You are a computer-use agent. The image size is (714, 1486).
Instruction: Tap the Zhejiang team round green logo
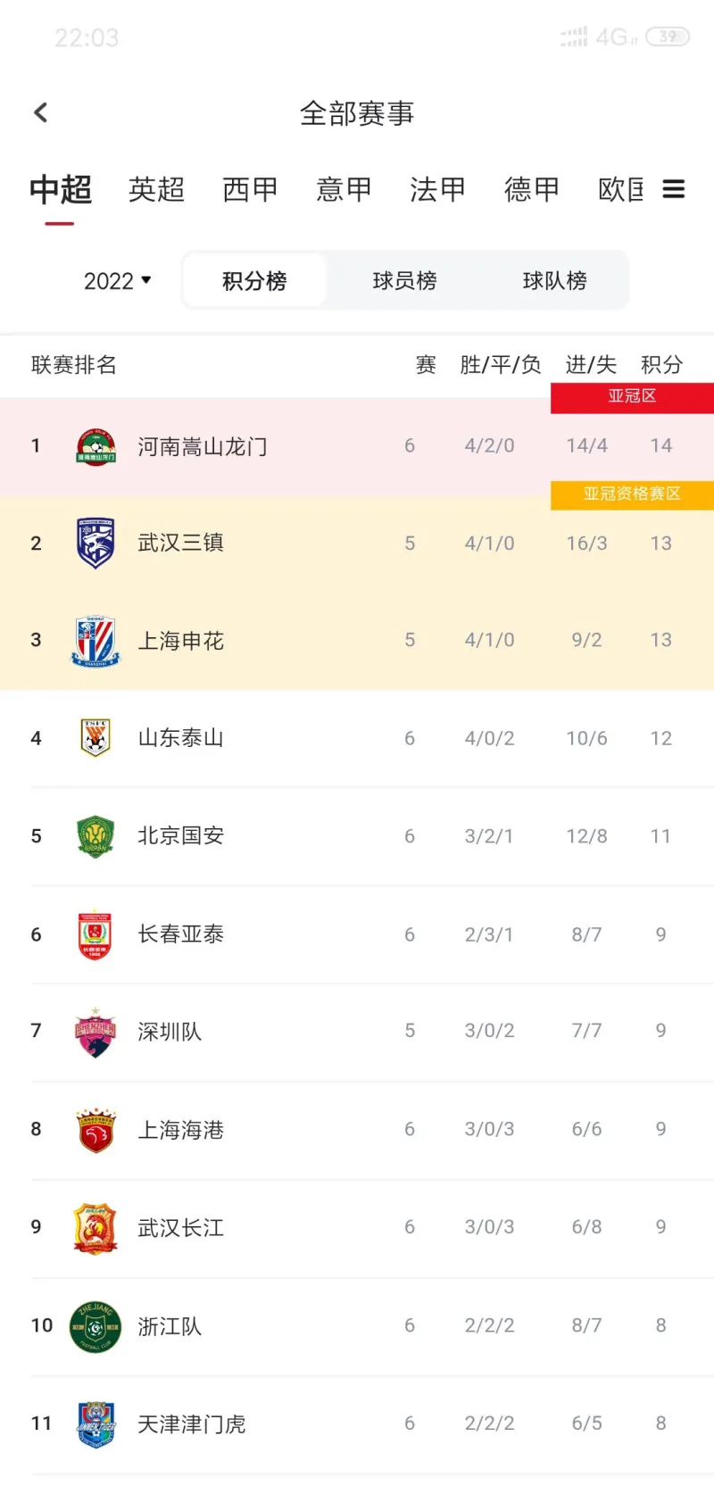pyautogui.click(x=95, y=1326)
